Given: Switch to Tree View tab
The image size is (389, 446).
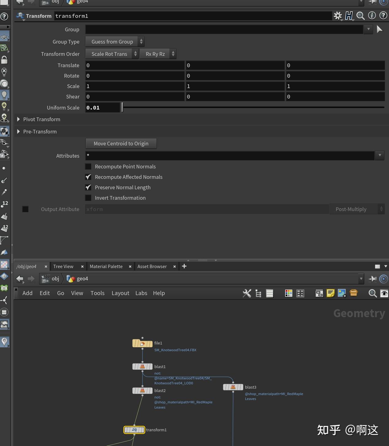Looking at the screenshot, I should point(63,267).
